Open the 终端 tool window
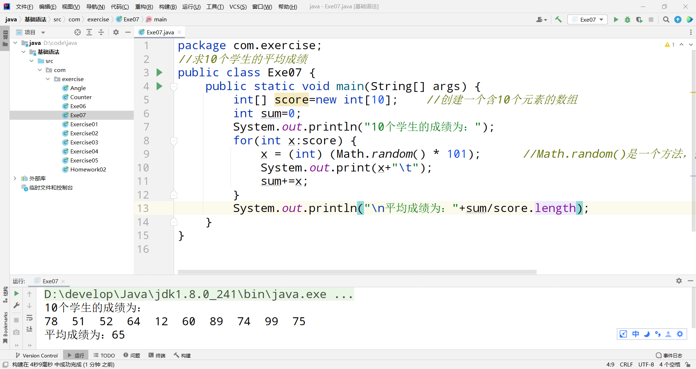Screen dimensions: 696x369 point(157,355)
